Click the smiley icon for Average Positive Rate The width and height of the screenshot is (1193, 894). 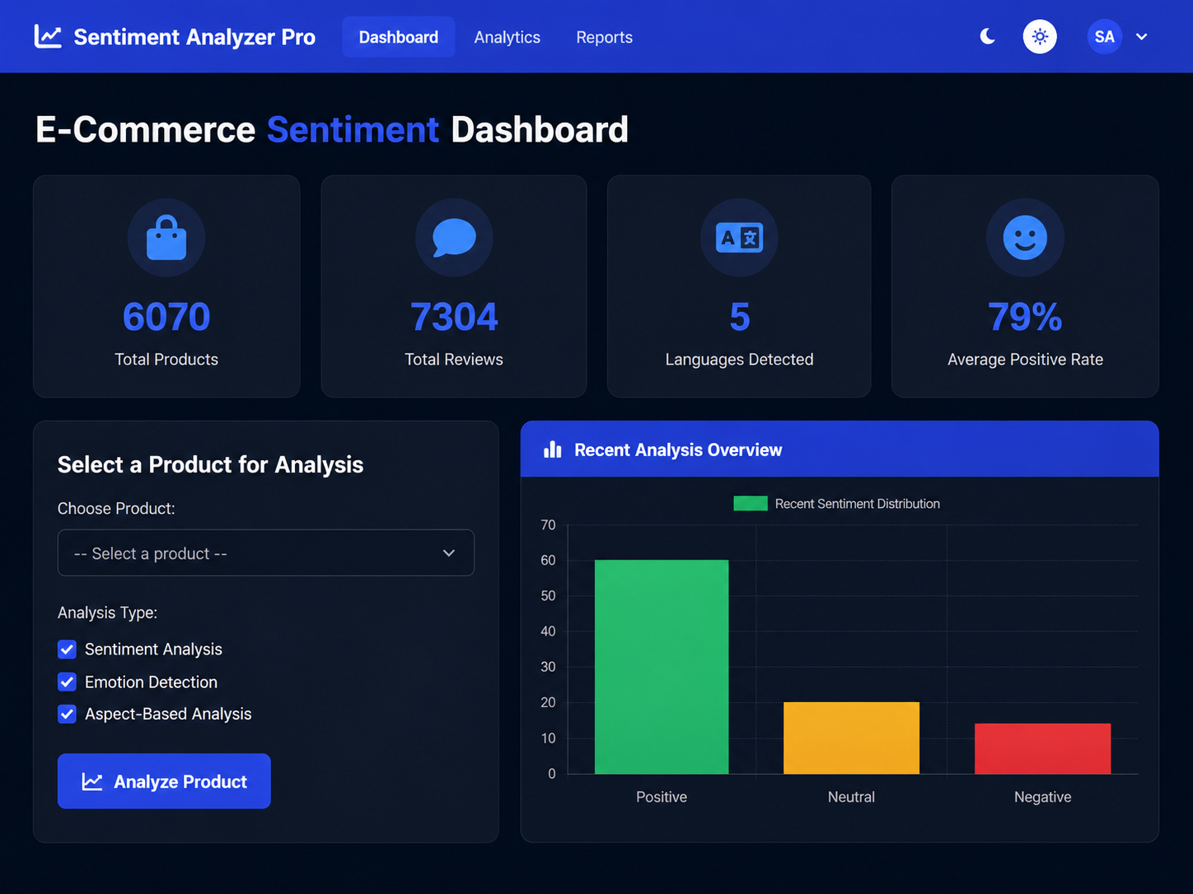(x=1025, y=238)
